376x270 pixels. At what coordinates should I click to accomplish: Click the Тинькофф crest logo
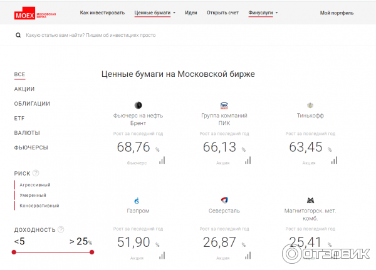coord(310,105)
